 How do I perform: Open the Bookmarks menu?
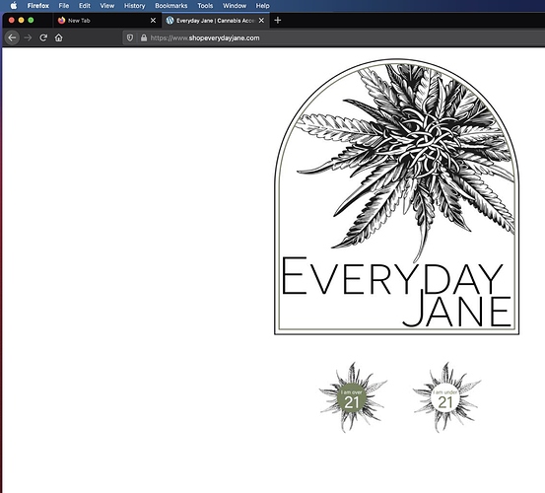pos(171,6)
